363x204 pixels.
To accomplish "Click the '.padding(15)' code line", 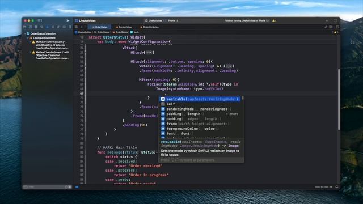I will tap(135, 125).
